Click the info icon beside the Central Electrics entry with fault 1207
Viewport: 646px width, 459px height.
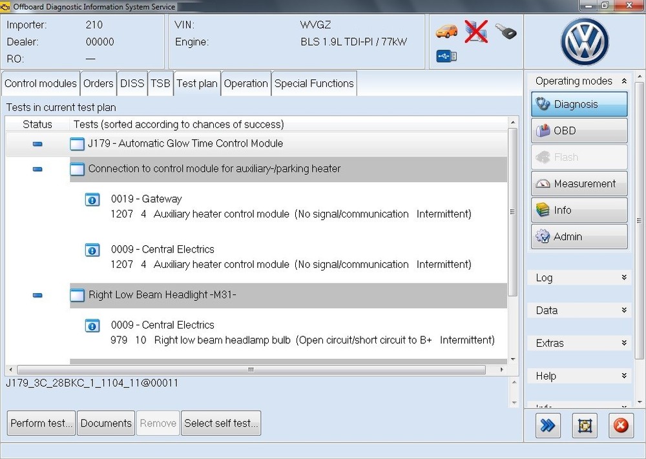[x=92, y=250]
